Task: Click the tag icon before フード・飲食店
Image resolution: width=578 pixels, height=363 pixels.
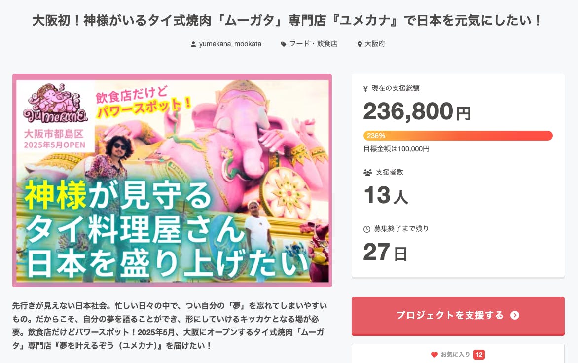Action: tap(283, 44)
